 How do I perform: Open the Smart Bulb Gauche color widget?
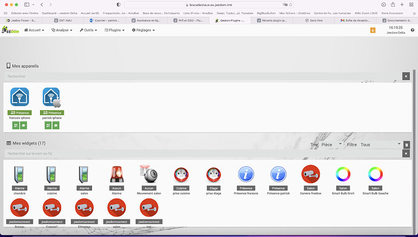[376, 174]
